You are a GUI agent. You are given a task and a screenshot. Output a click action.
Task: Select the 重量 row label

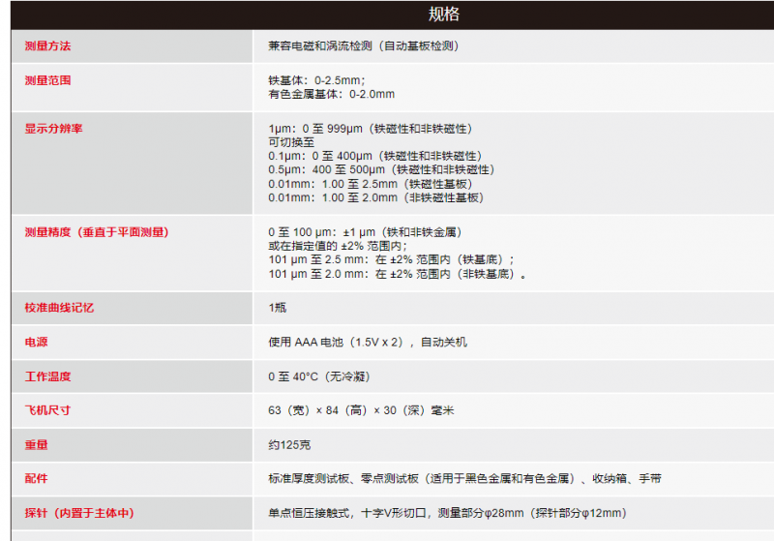pos(36,445)
